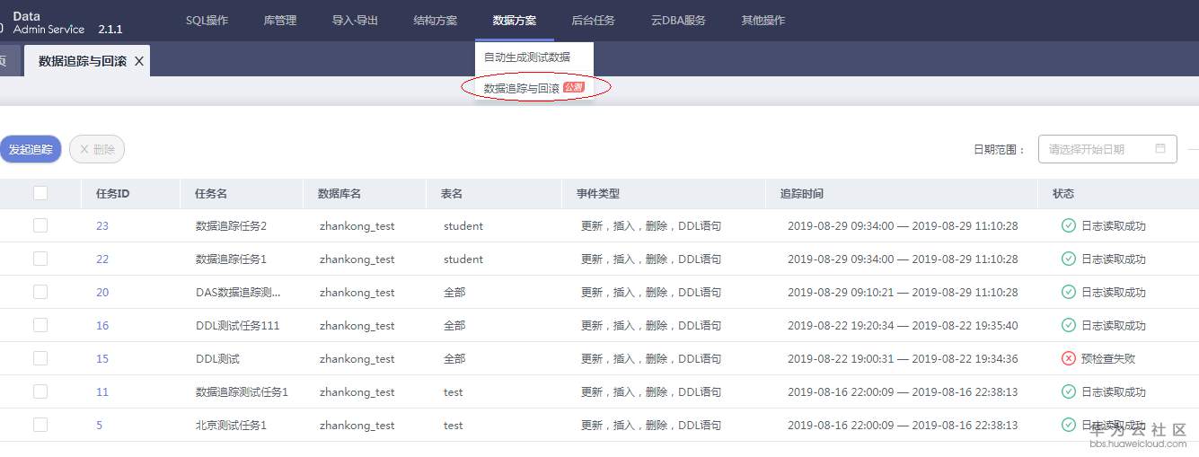The height and width of the screenshot is (457, 1199).
Task: Select task name 北京测试任务1
Action: point(232,426)
